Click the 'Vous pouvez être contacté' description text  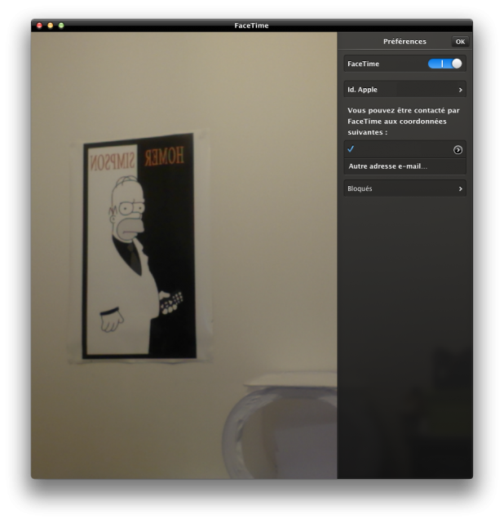(x=404, y=122)
